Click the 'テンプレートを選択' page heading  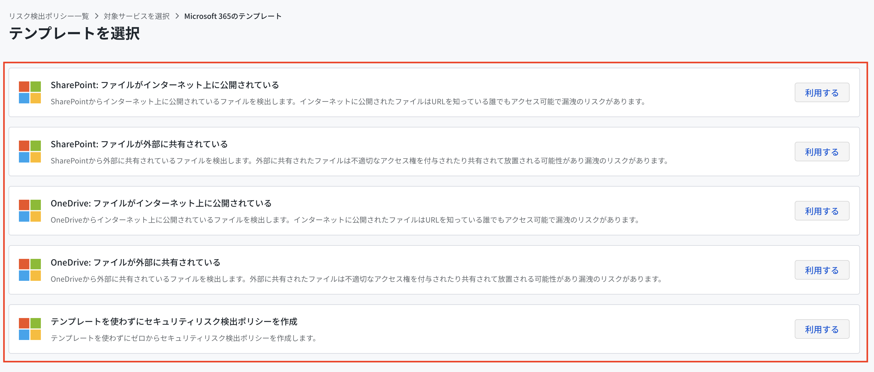pyautogui.click(x=74, y=33)
